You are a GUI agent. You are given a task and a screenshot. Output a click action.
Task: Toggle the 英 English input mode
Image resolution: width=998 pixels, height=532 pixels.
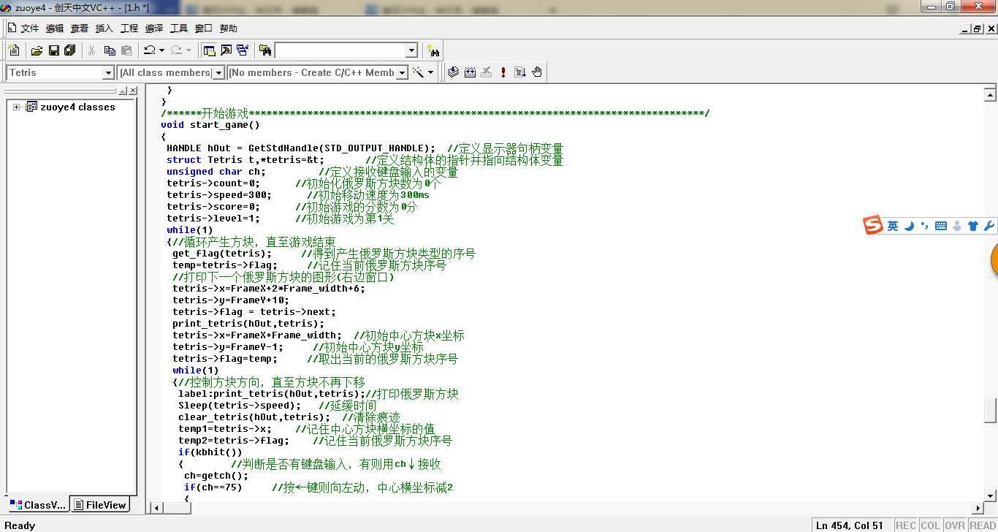[893, 227]
